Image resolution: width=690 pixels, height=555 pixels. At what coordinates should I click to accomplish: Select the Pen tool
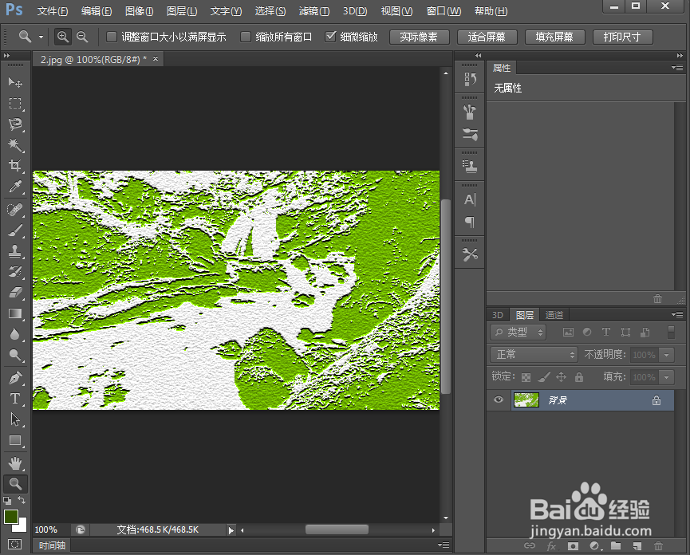[15, 377]
